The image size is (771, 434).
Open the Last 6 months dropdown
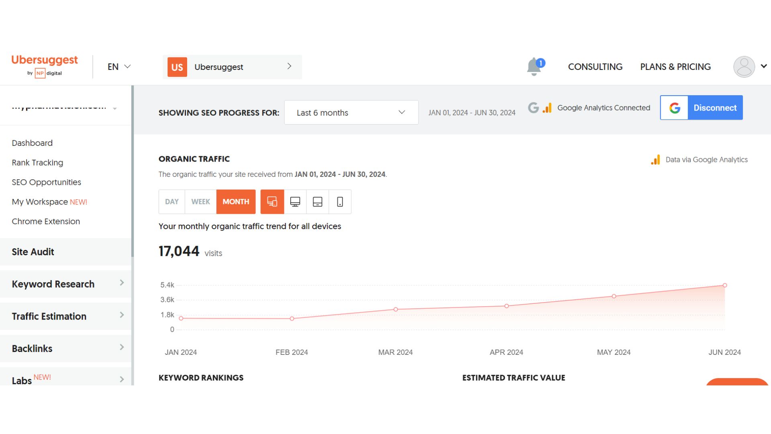(x=351, y=113)
